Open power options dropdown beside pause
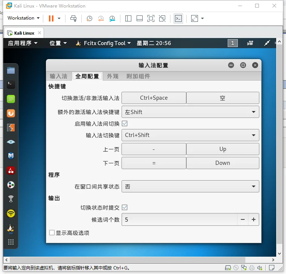The height and width of the screenshot is (274, 286). [x=59, y=18]
